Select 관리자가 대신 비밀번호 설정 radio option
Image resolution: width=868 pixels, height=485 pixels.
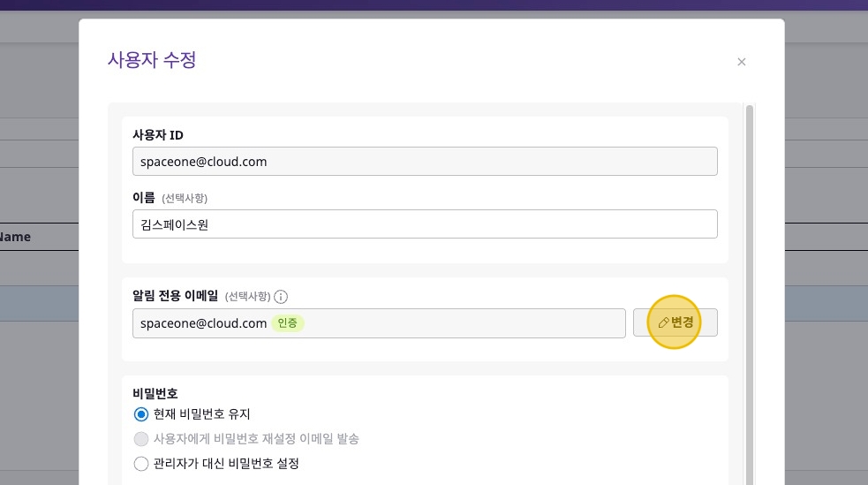[141, 464]
